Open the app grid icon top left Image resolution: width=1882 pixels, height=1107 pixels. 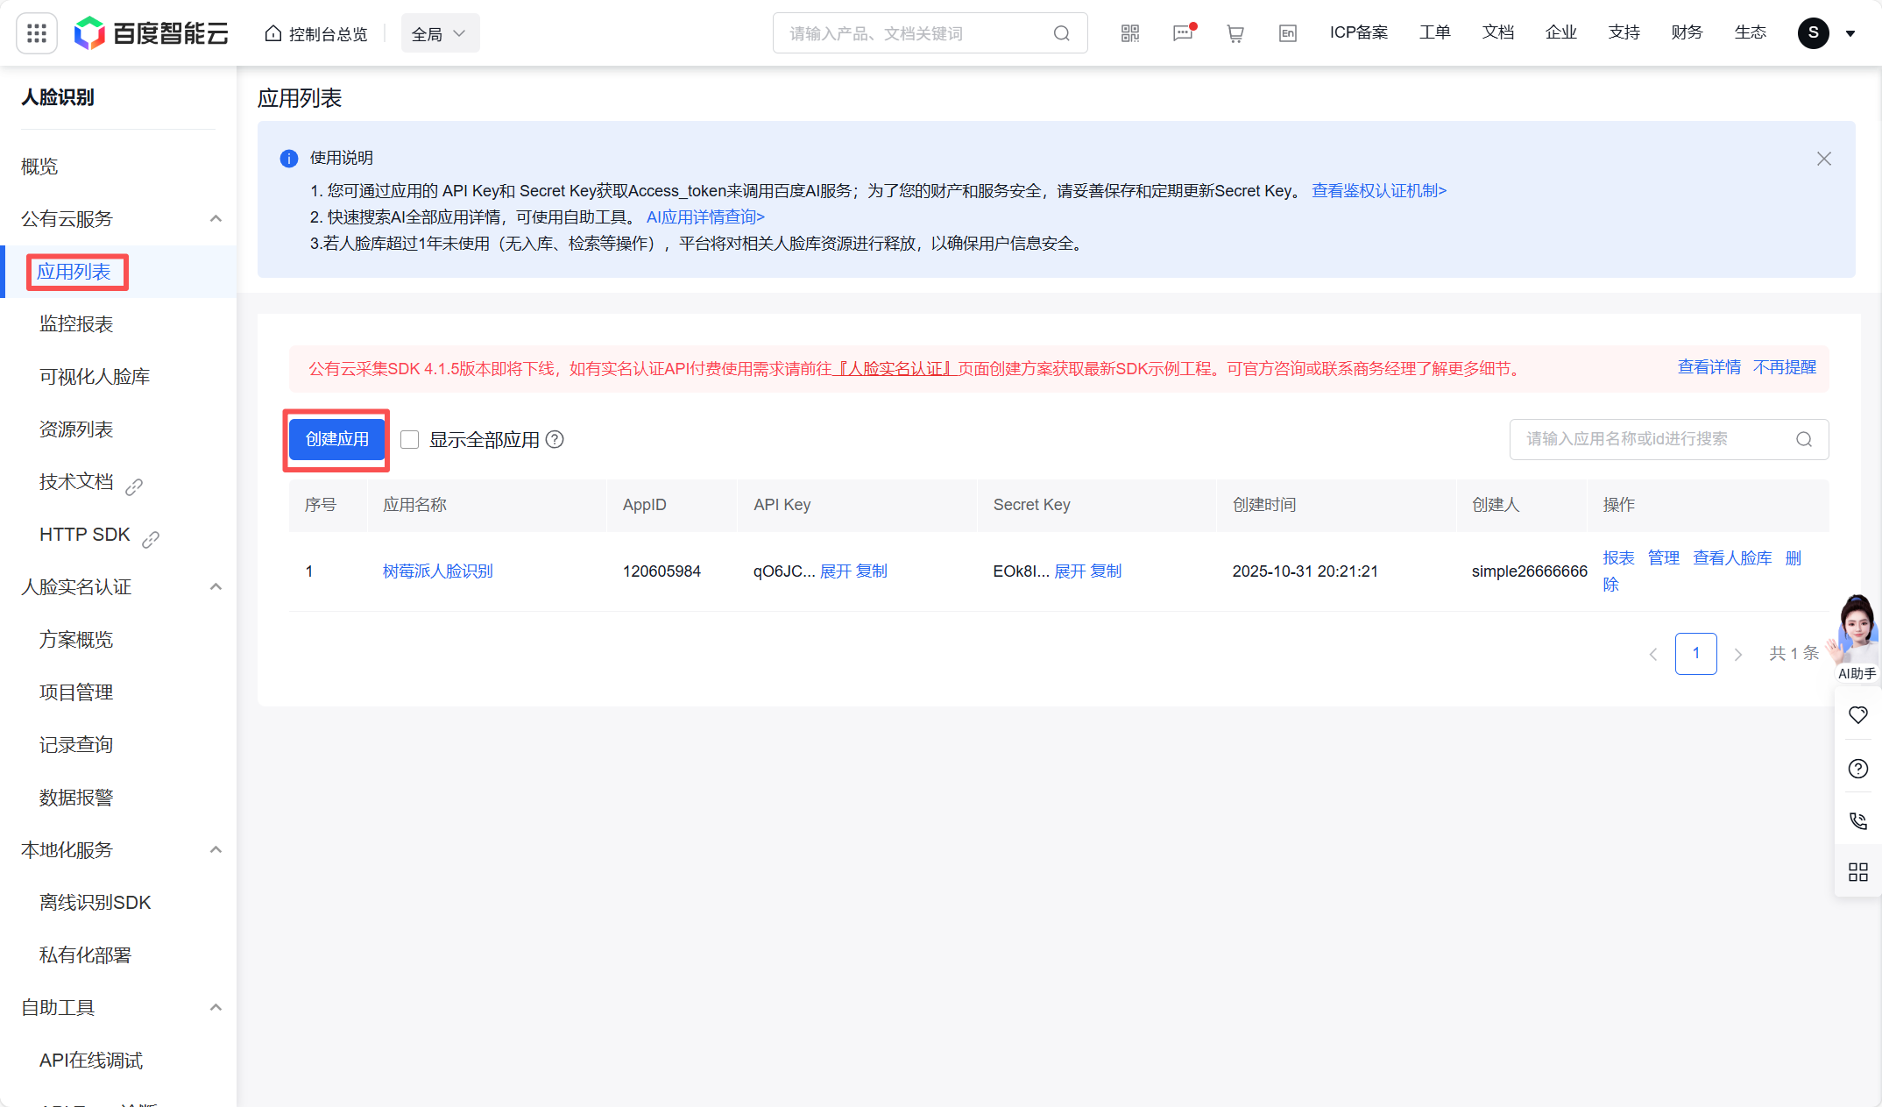pos(36,32)
